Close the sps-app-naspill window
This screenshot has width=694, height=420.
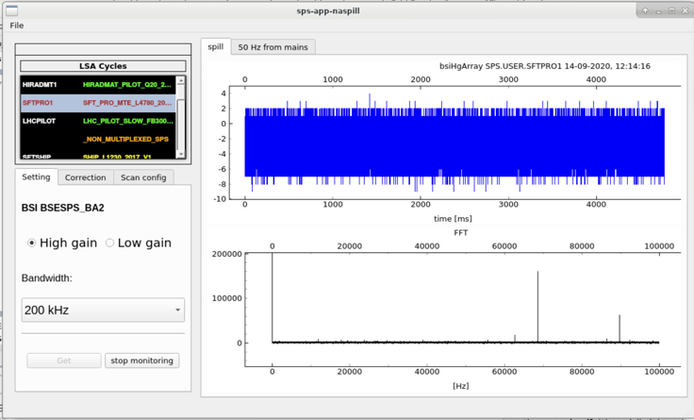click(686, 10)
